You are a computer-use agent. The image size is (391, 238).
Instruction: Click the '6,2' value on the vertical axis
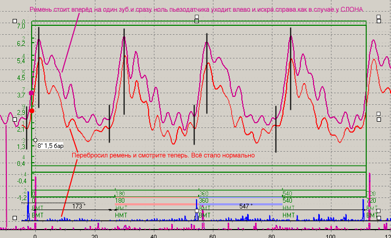coord(21,44)
